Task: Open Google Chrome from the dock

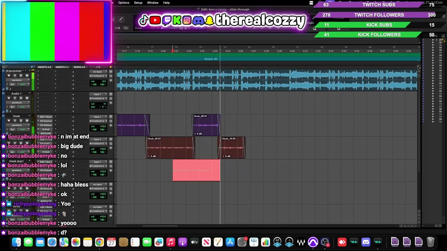Action: [100, 242]
